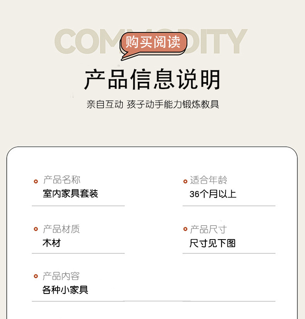Click the bullet dot beside 产品尺寸
305x319 pixels.
click(x=185, y=229)
